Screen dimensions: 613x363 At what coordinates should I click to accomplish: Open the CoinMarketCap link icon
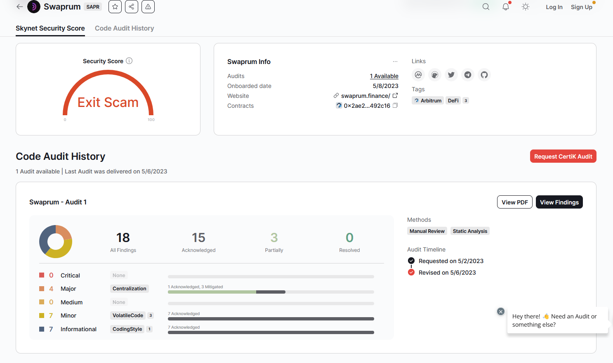[x=418, y=75]
